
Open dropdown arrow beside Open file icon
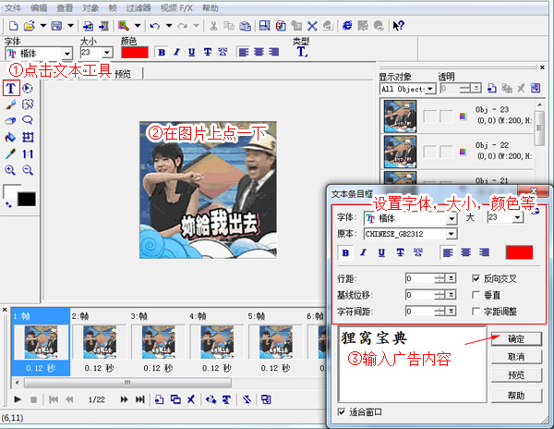coord(43,26)
